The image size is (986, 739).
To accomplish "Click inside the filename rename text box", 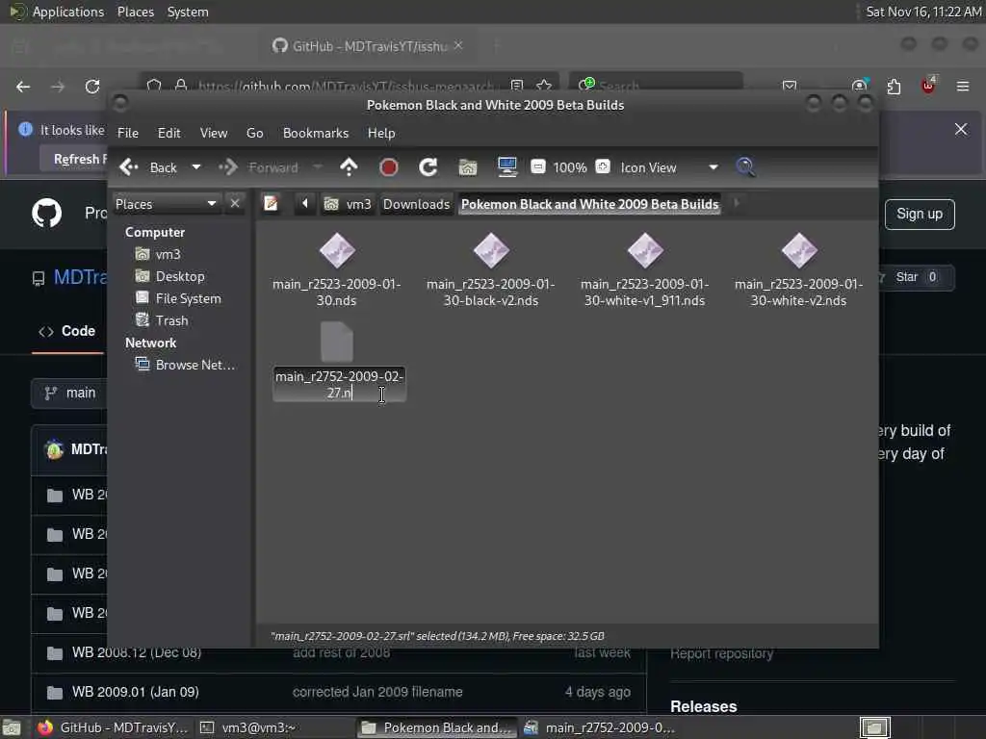I will [340, 385].
